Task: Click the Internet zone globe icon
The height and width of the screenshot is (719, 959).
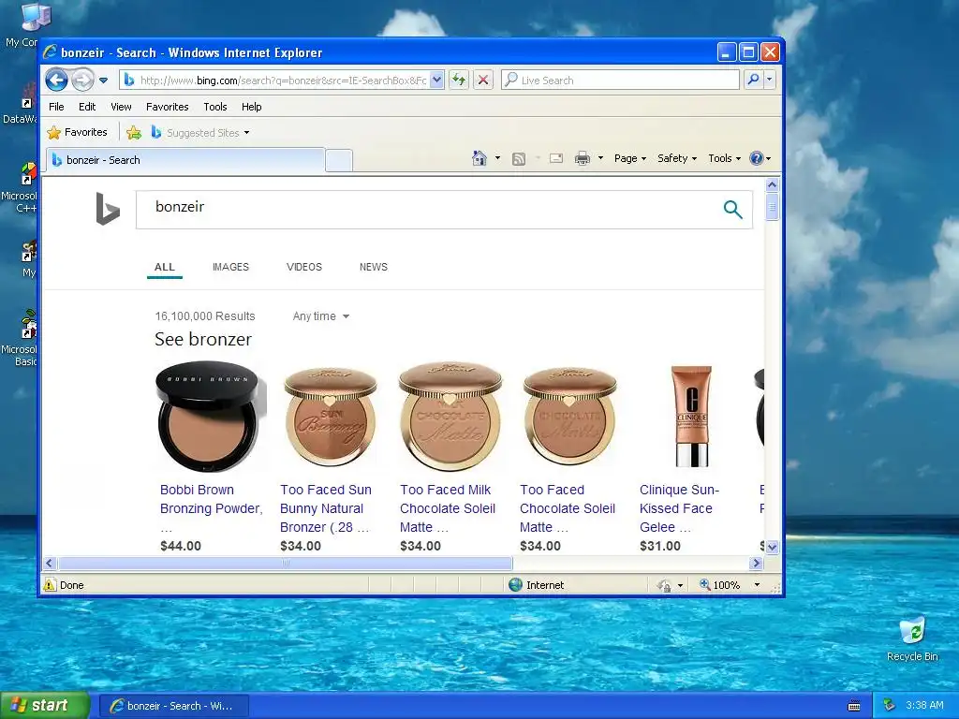Action: (516, 585)
